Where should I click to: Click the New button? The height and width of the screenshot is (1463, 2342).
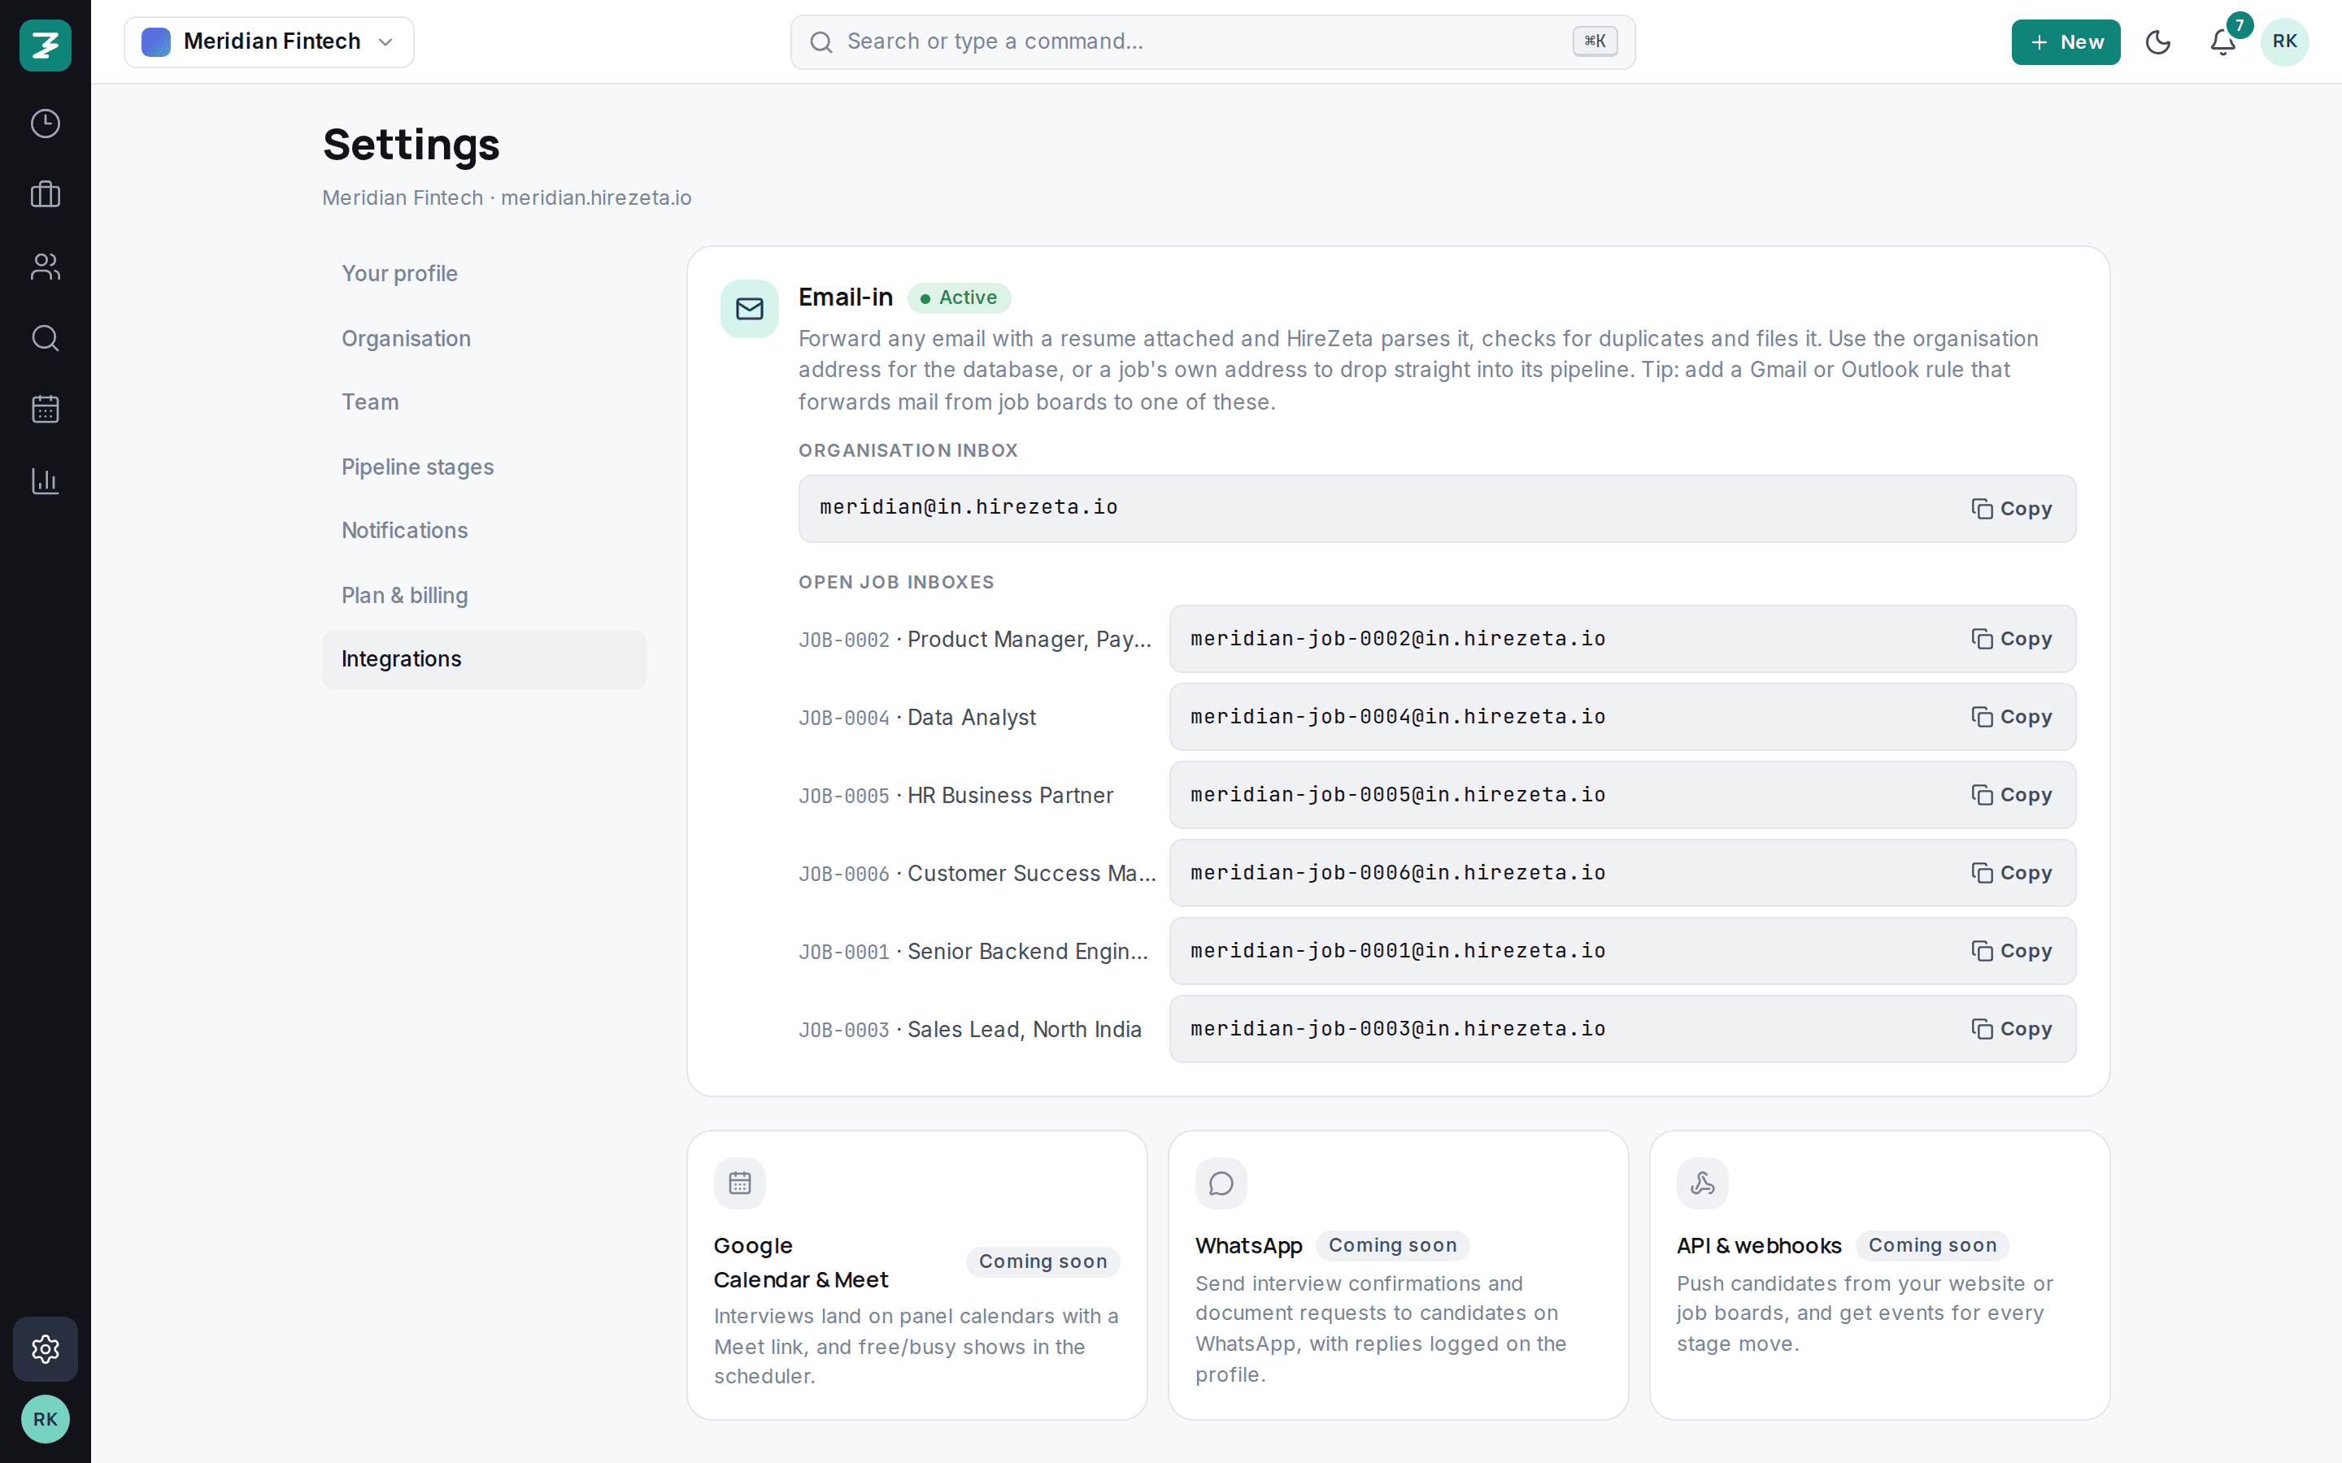point(2066,41)
